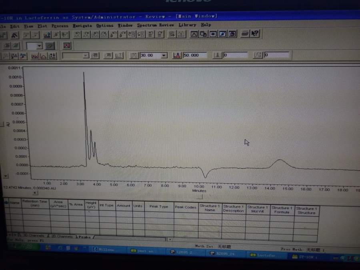Screen dimensions: 360x270
Task: Click the green leaf icon beside the small dropdown
Action: pos(50,46)
